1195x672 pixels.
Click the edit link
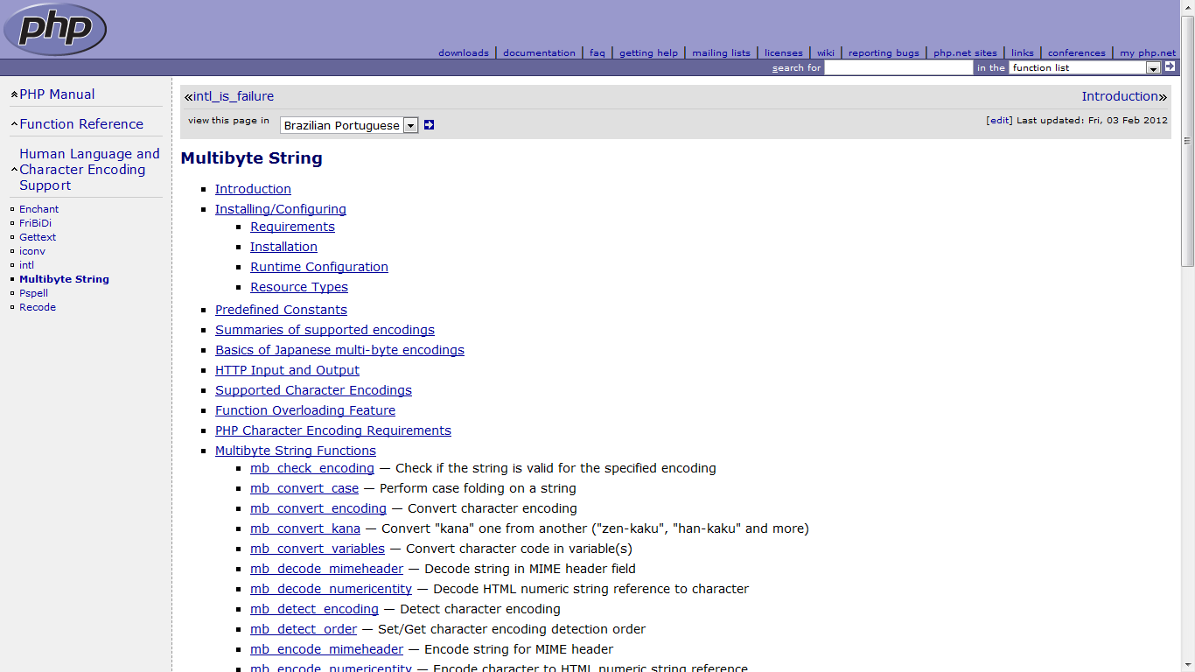point(999,121)
